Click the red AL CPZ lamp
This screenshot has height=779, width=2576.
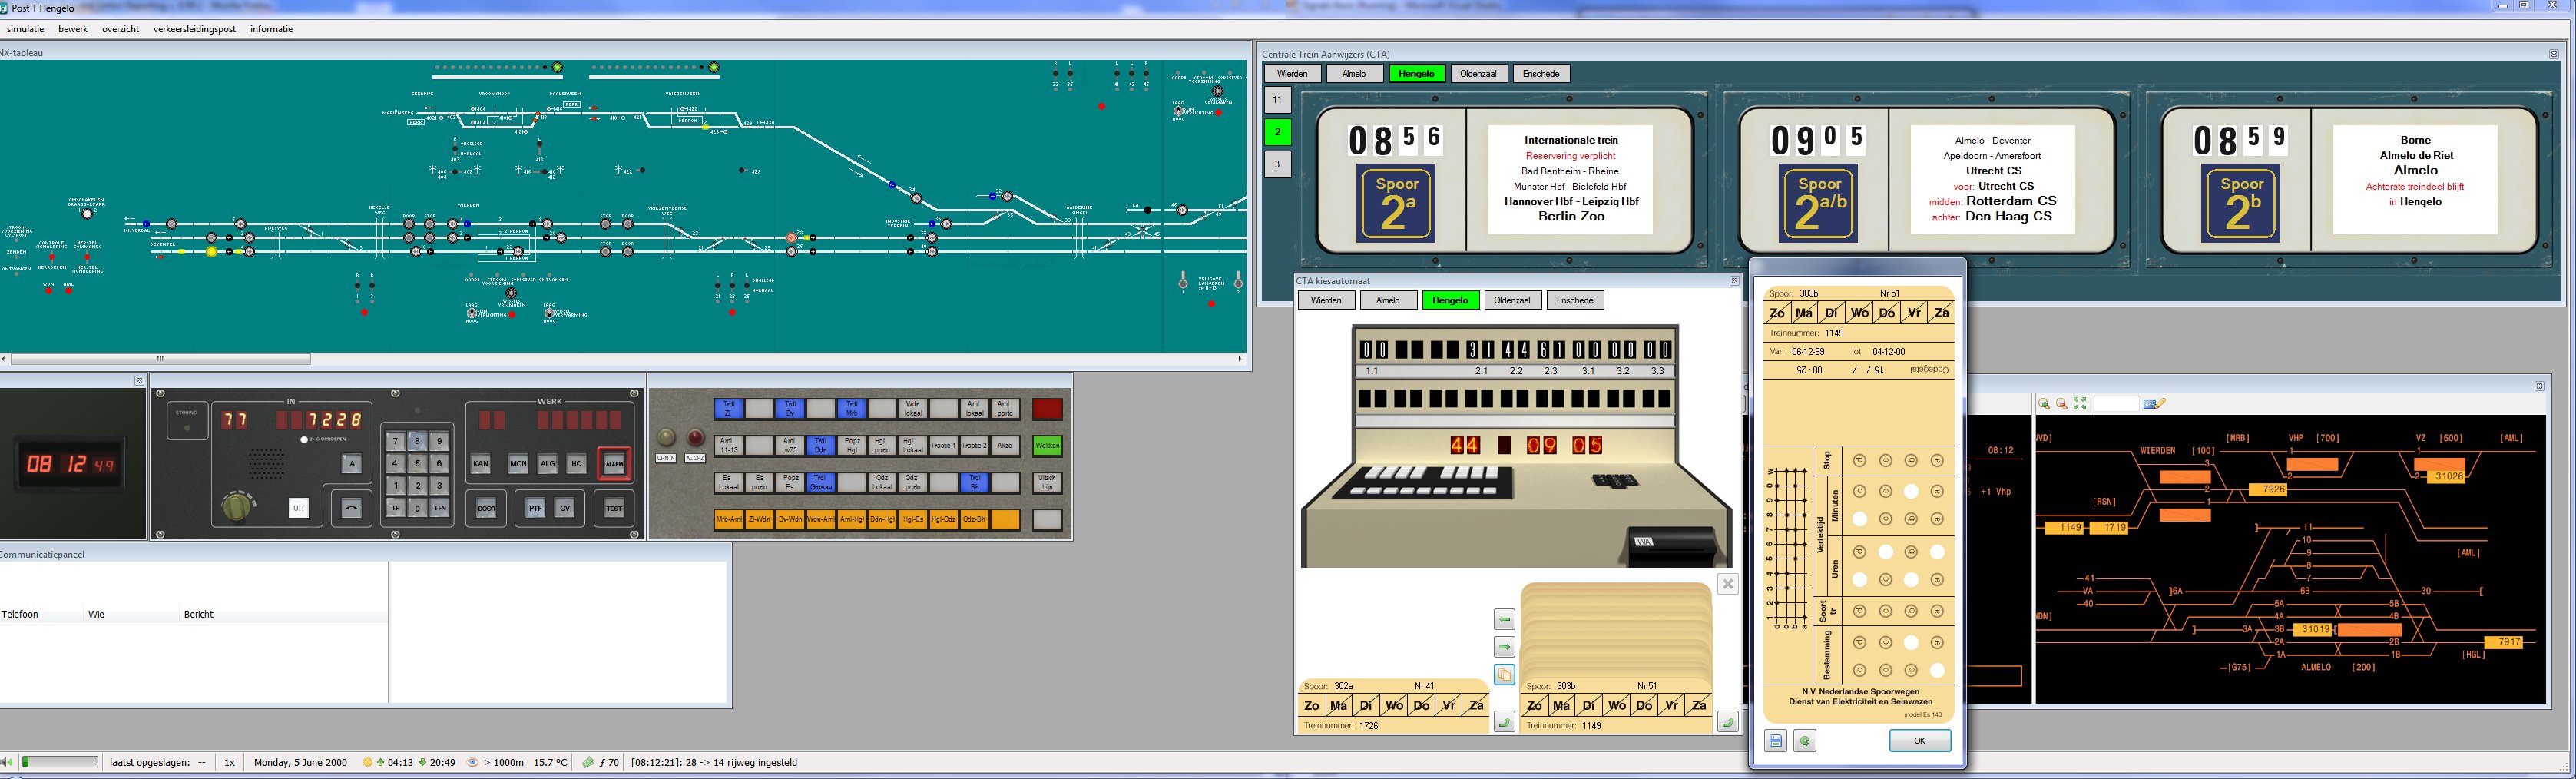[695, 438]
